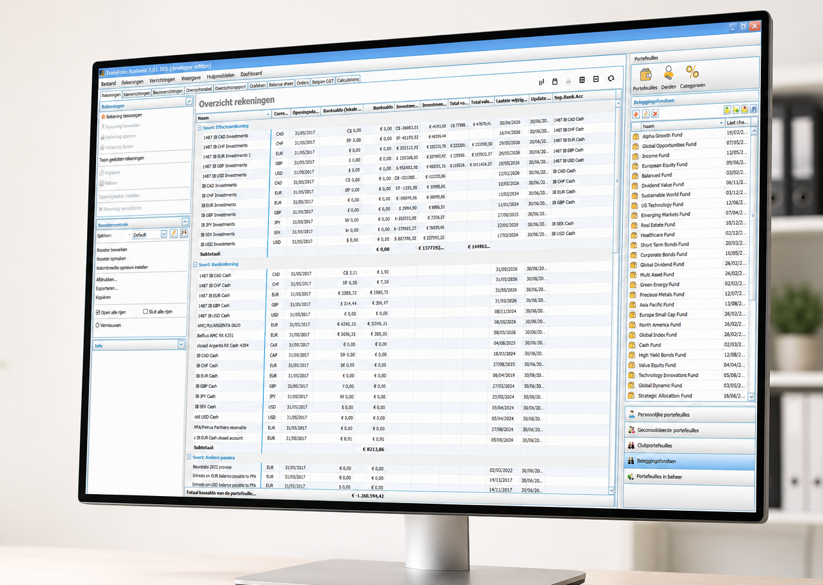
Task: Open the Sjabloon Default dropdown
Action: pyautogui.click(x=150, y=234)
